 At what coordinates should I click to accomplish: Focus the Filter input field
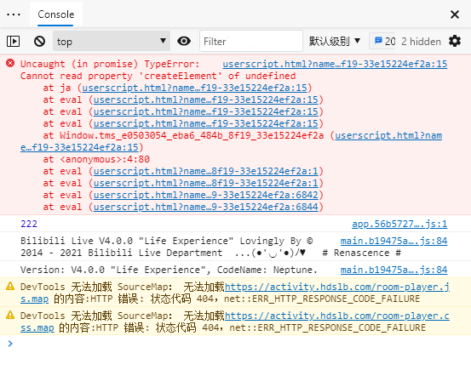click(250, 41)
